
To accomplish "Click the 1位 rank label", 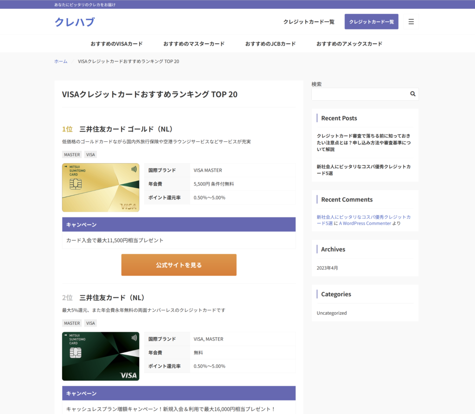I will click(x=67, y=129).
